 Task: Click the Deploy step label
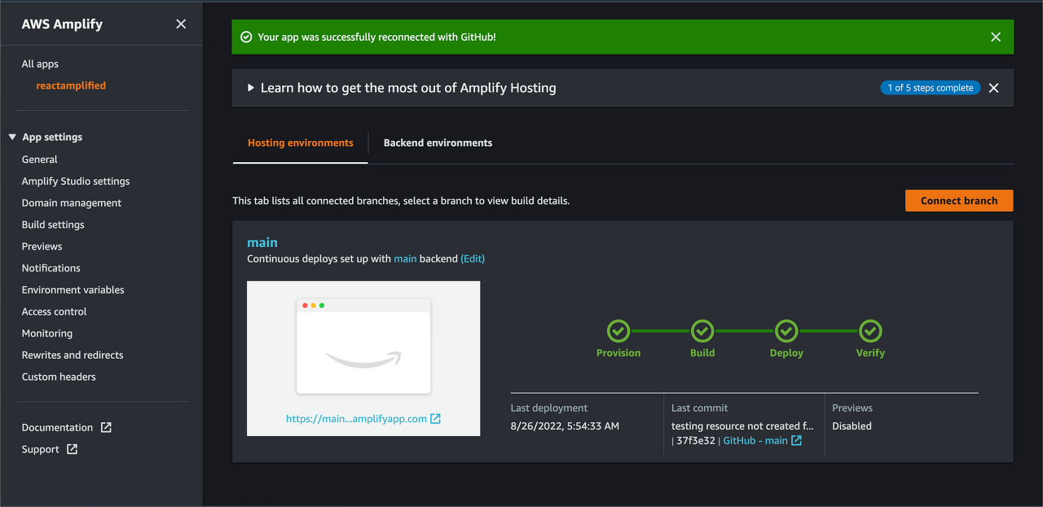pos(786,353)
